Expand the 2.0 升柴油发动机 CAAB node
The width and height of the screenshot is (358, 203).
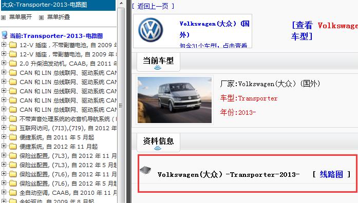click(4, 63)
